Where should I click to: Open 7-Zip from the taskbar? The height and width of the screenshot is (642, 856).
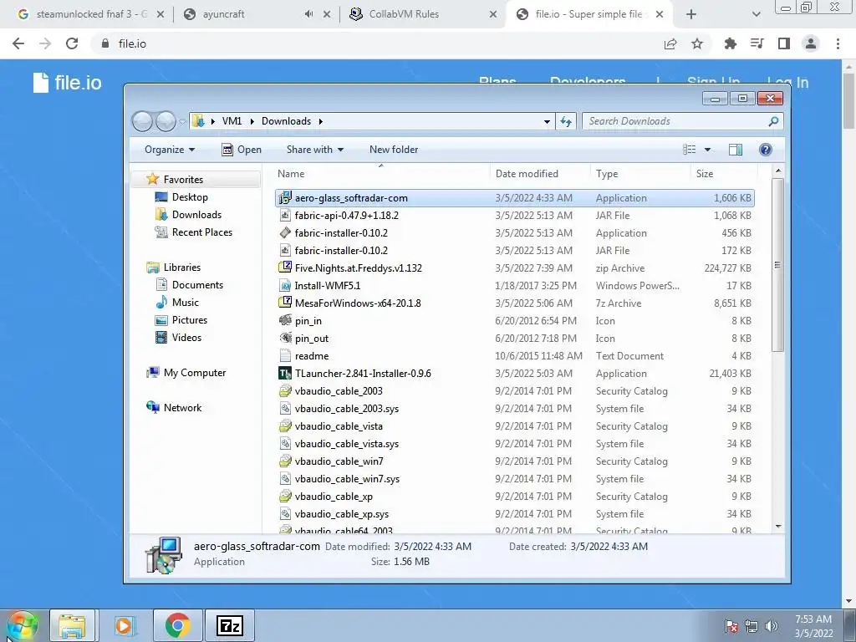point(229,625)
